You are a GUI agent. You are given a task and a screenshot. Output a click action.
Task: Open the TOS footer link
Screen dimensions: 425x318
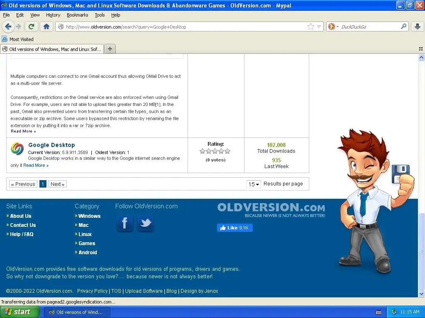tap(116, 291)
